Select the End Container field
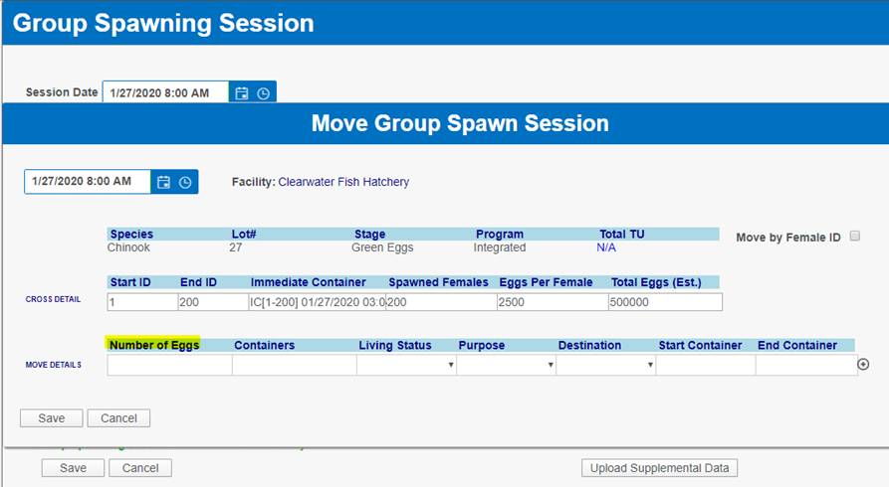 tap(804, 365)
